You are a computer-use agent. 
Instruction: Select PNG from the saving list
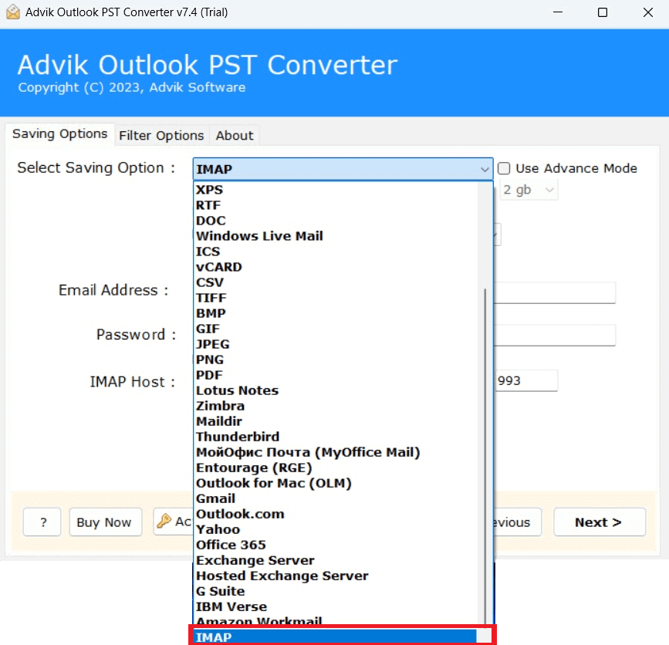336,360
